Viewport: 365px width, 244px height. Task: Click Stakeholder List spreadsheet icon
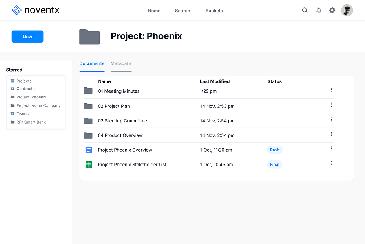click(88, 165)
